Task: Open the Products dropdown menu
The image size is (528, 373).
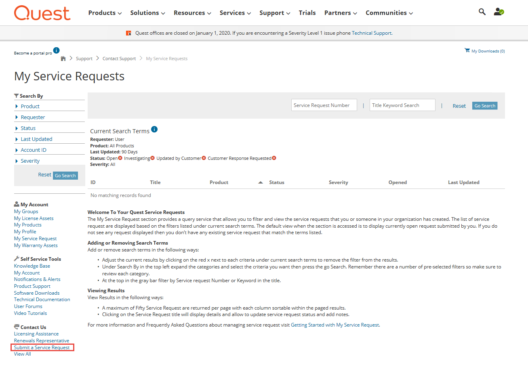Action: coord(105,13)
